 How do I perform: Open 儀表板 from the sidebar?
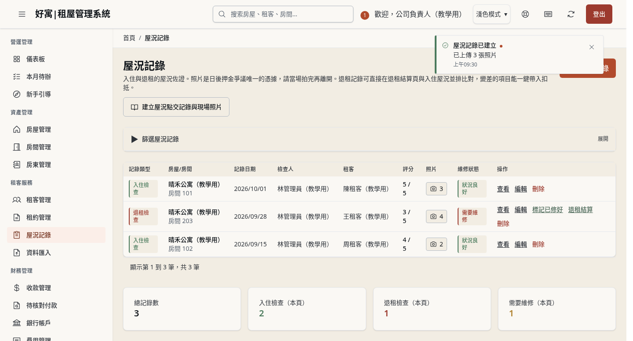tap(56, 59)
